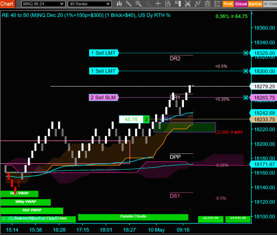Toggle the Outside Clouds green button
The image size is (277, 235).
tap(133, 217)
